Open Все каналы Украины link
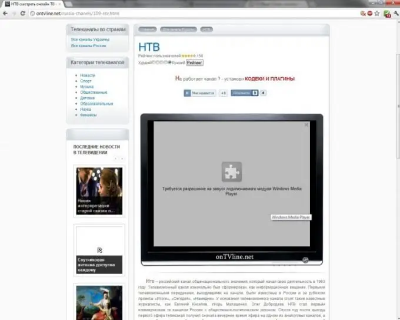400x320 pixels. (91, 39)
